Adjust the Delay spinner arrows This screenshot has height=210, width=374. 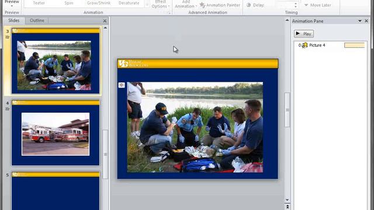296,5
